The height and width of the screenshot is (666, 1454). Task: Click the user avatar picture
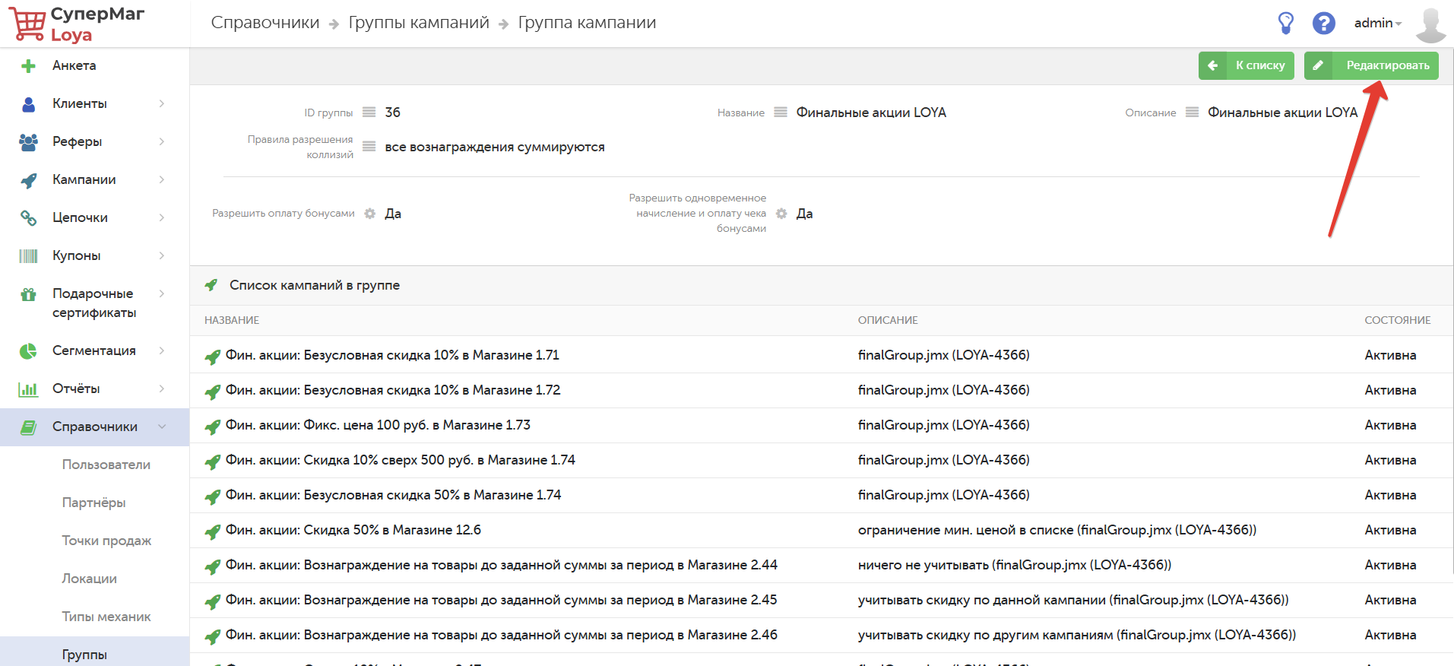1430,24
